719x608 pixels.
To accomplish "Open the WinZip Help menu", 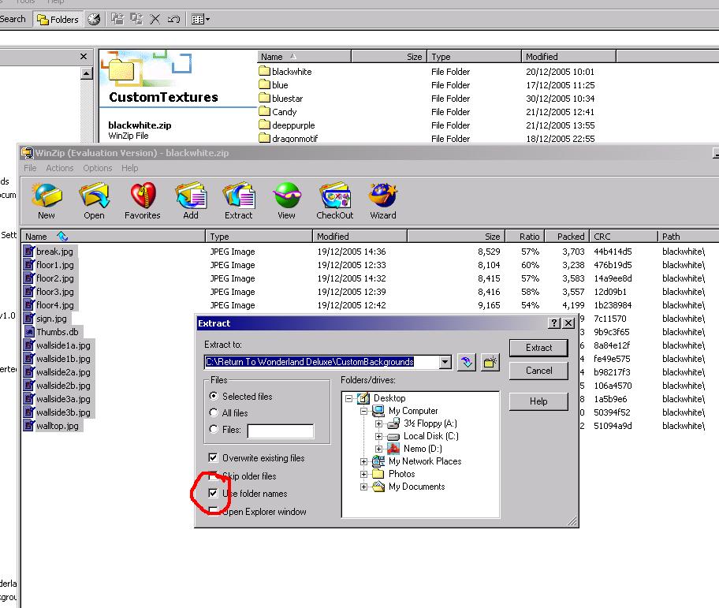I will pyautogui.click(x=130, y=168).
